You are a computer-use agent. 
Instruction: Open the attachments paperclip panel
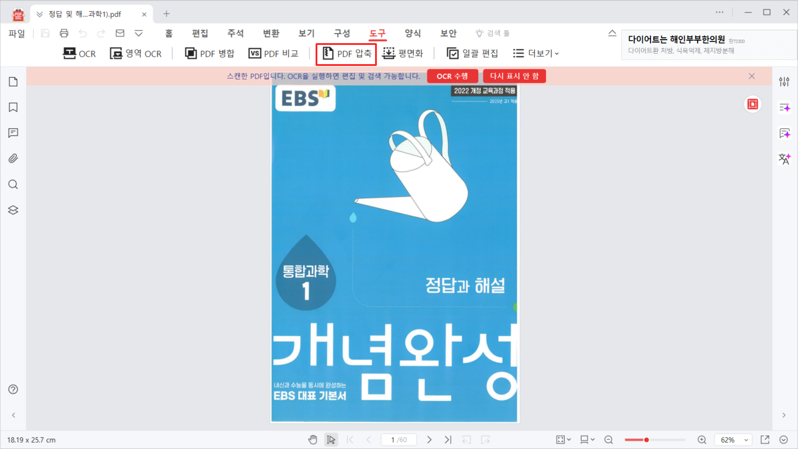point(13,159)
